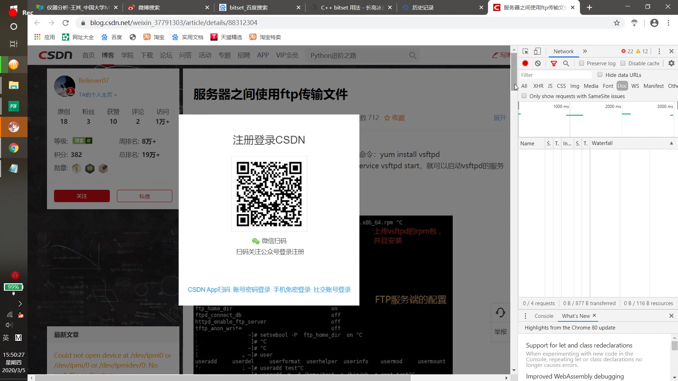Check Hide data URLs option
The height and width of the screenshot is (381, 678).
pos(600,74)
